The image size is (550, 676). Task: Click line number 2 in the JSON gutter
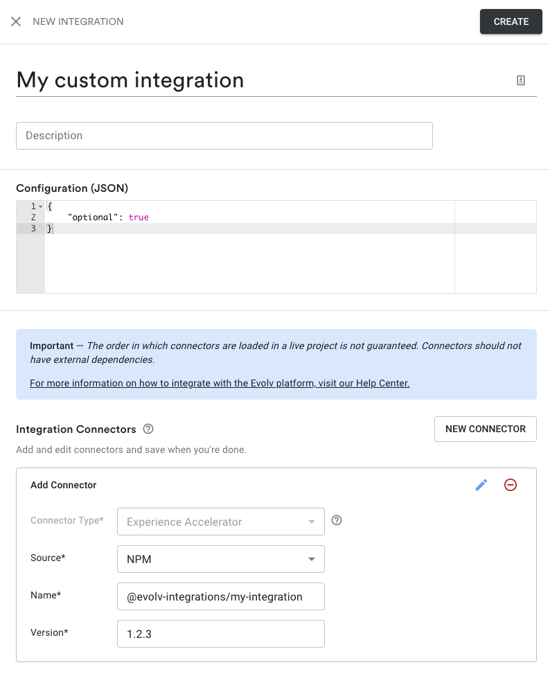tap(33, 217)
